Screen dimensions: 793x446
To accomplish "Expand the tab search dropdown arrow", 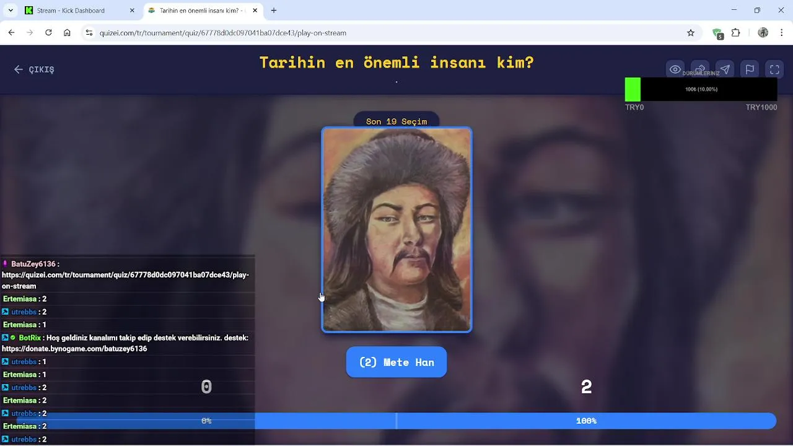I will (11, 11).
